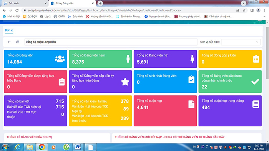The height and width of the screenshot is (151, 269).
Task: Click the Tổng số văn kiện - tài liệu card
Action: 100,111
